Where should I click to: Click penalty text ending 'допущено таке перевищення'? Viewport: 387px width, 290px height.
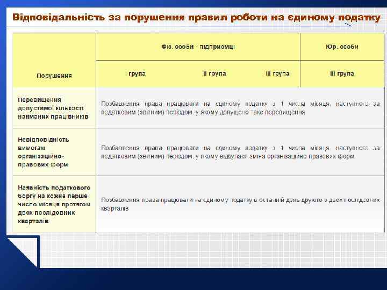click(240, 108)
